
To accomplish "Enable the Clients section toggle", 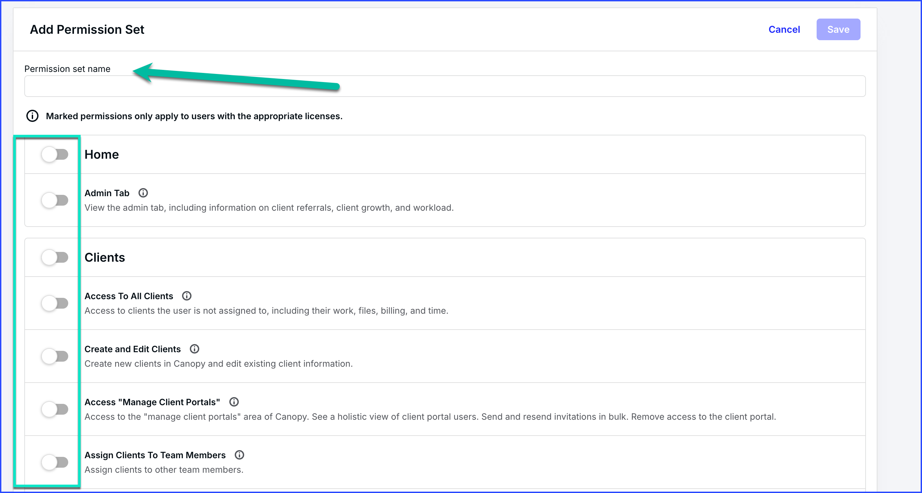I will [x=55, y=258].
